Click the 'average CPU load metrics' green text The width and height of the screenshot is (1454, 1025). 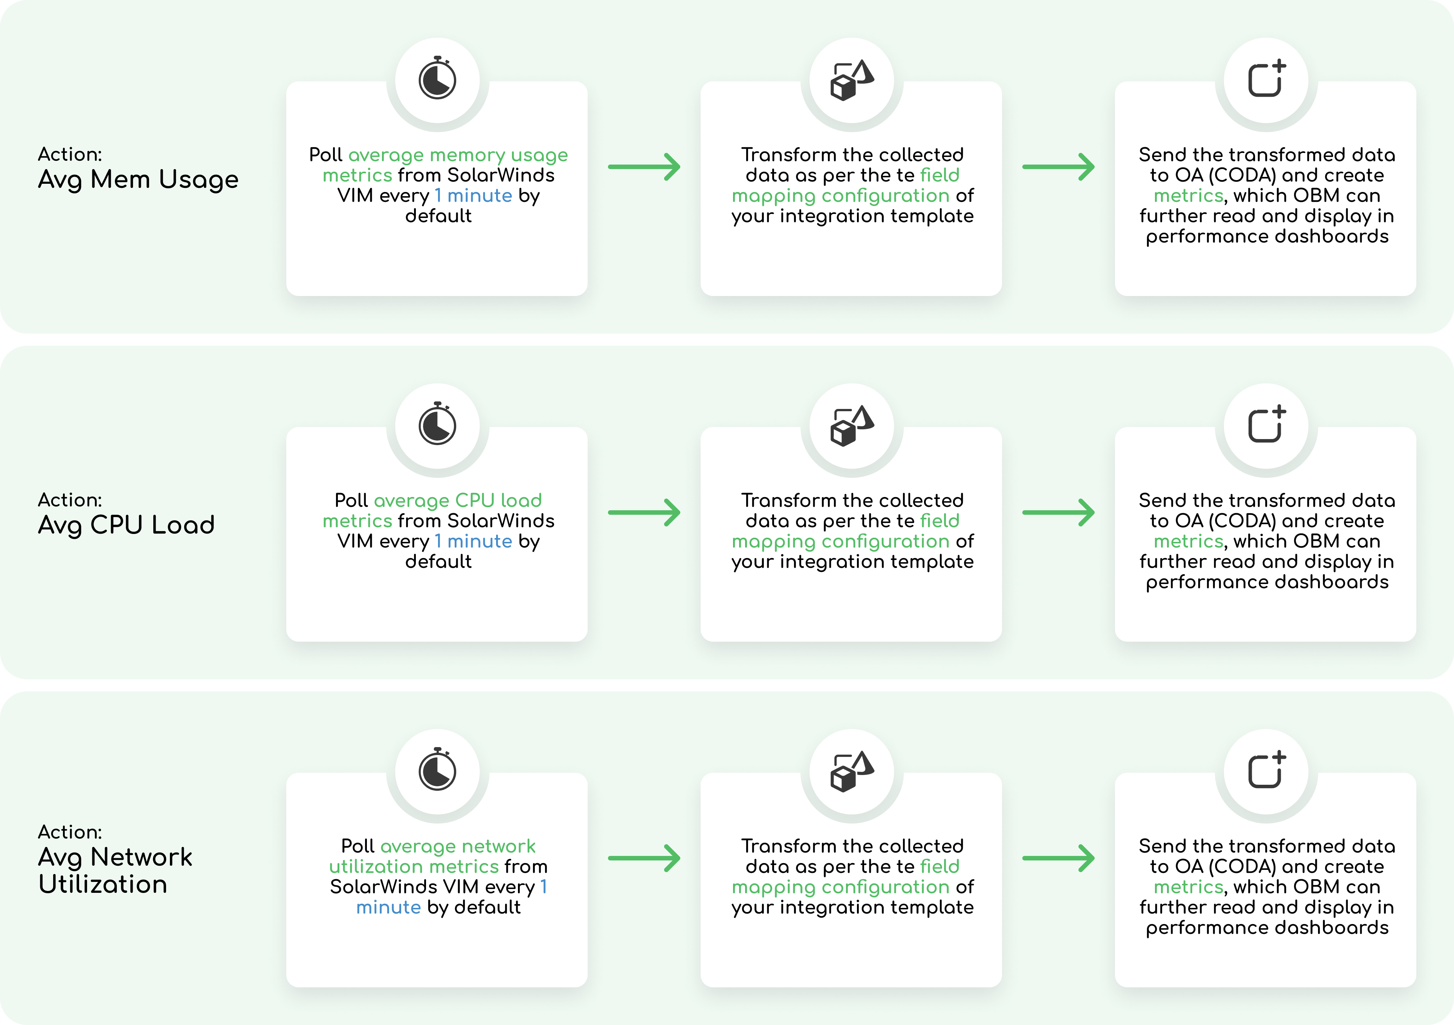(x=457, y=501)
